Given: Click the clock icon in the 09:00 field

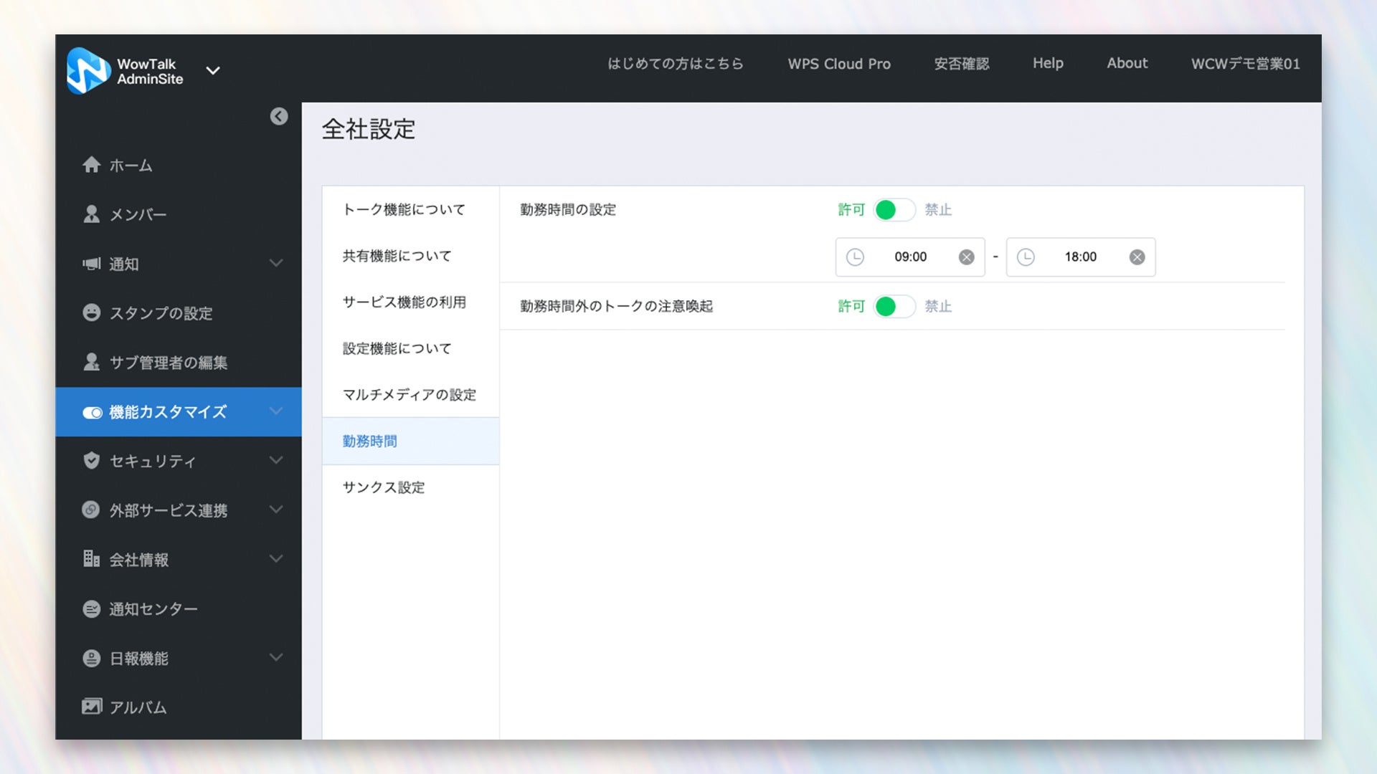Looking at the screenshot, I should click(855, 257).
